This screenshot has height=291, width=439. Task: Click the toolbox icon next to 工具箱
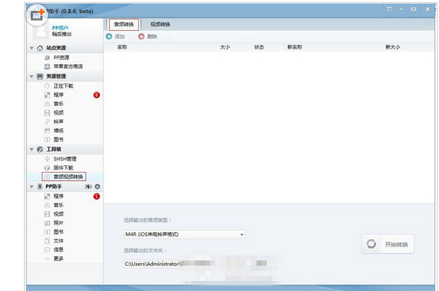click(40, 150)
